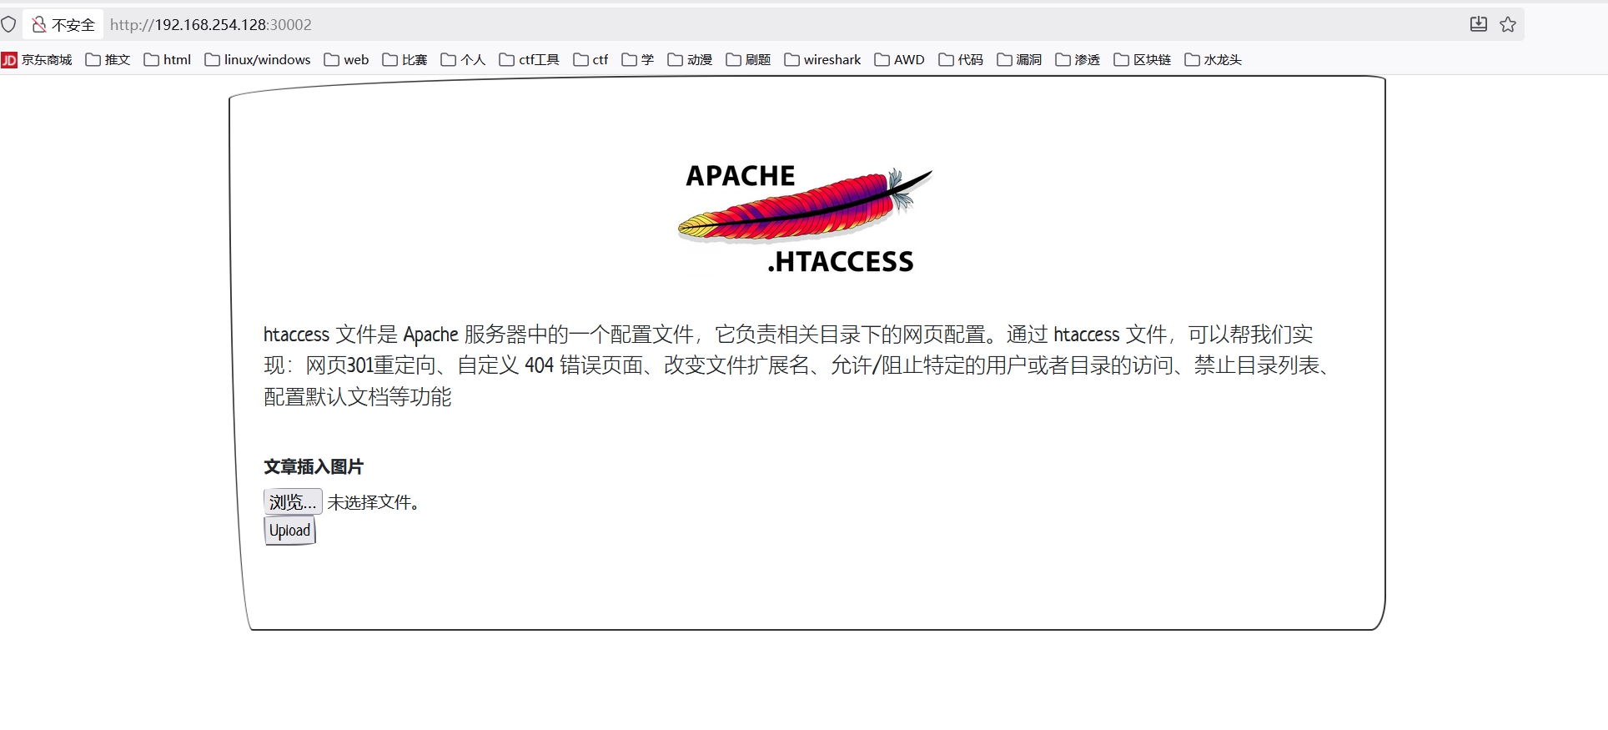The width and height of the screenshot is (1608, 730).
Task: Open the 比赛 bookmark folder
Action: pyautogui.click(x=405, y=60)
